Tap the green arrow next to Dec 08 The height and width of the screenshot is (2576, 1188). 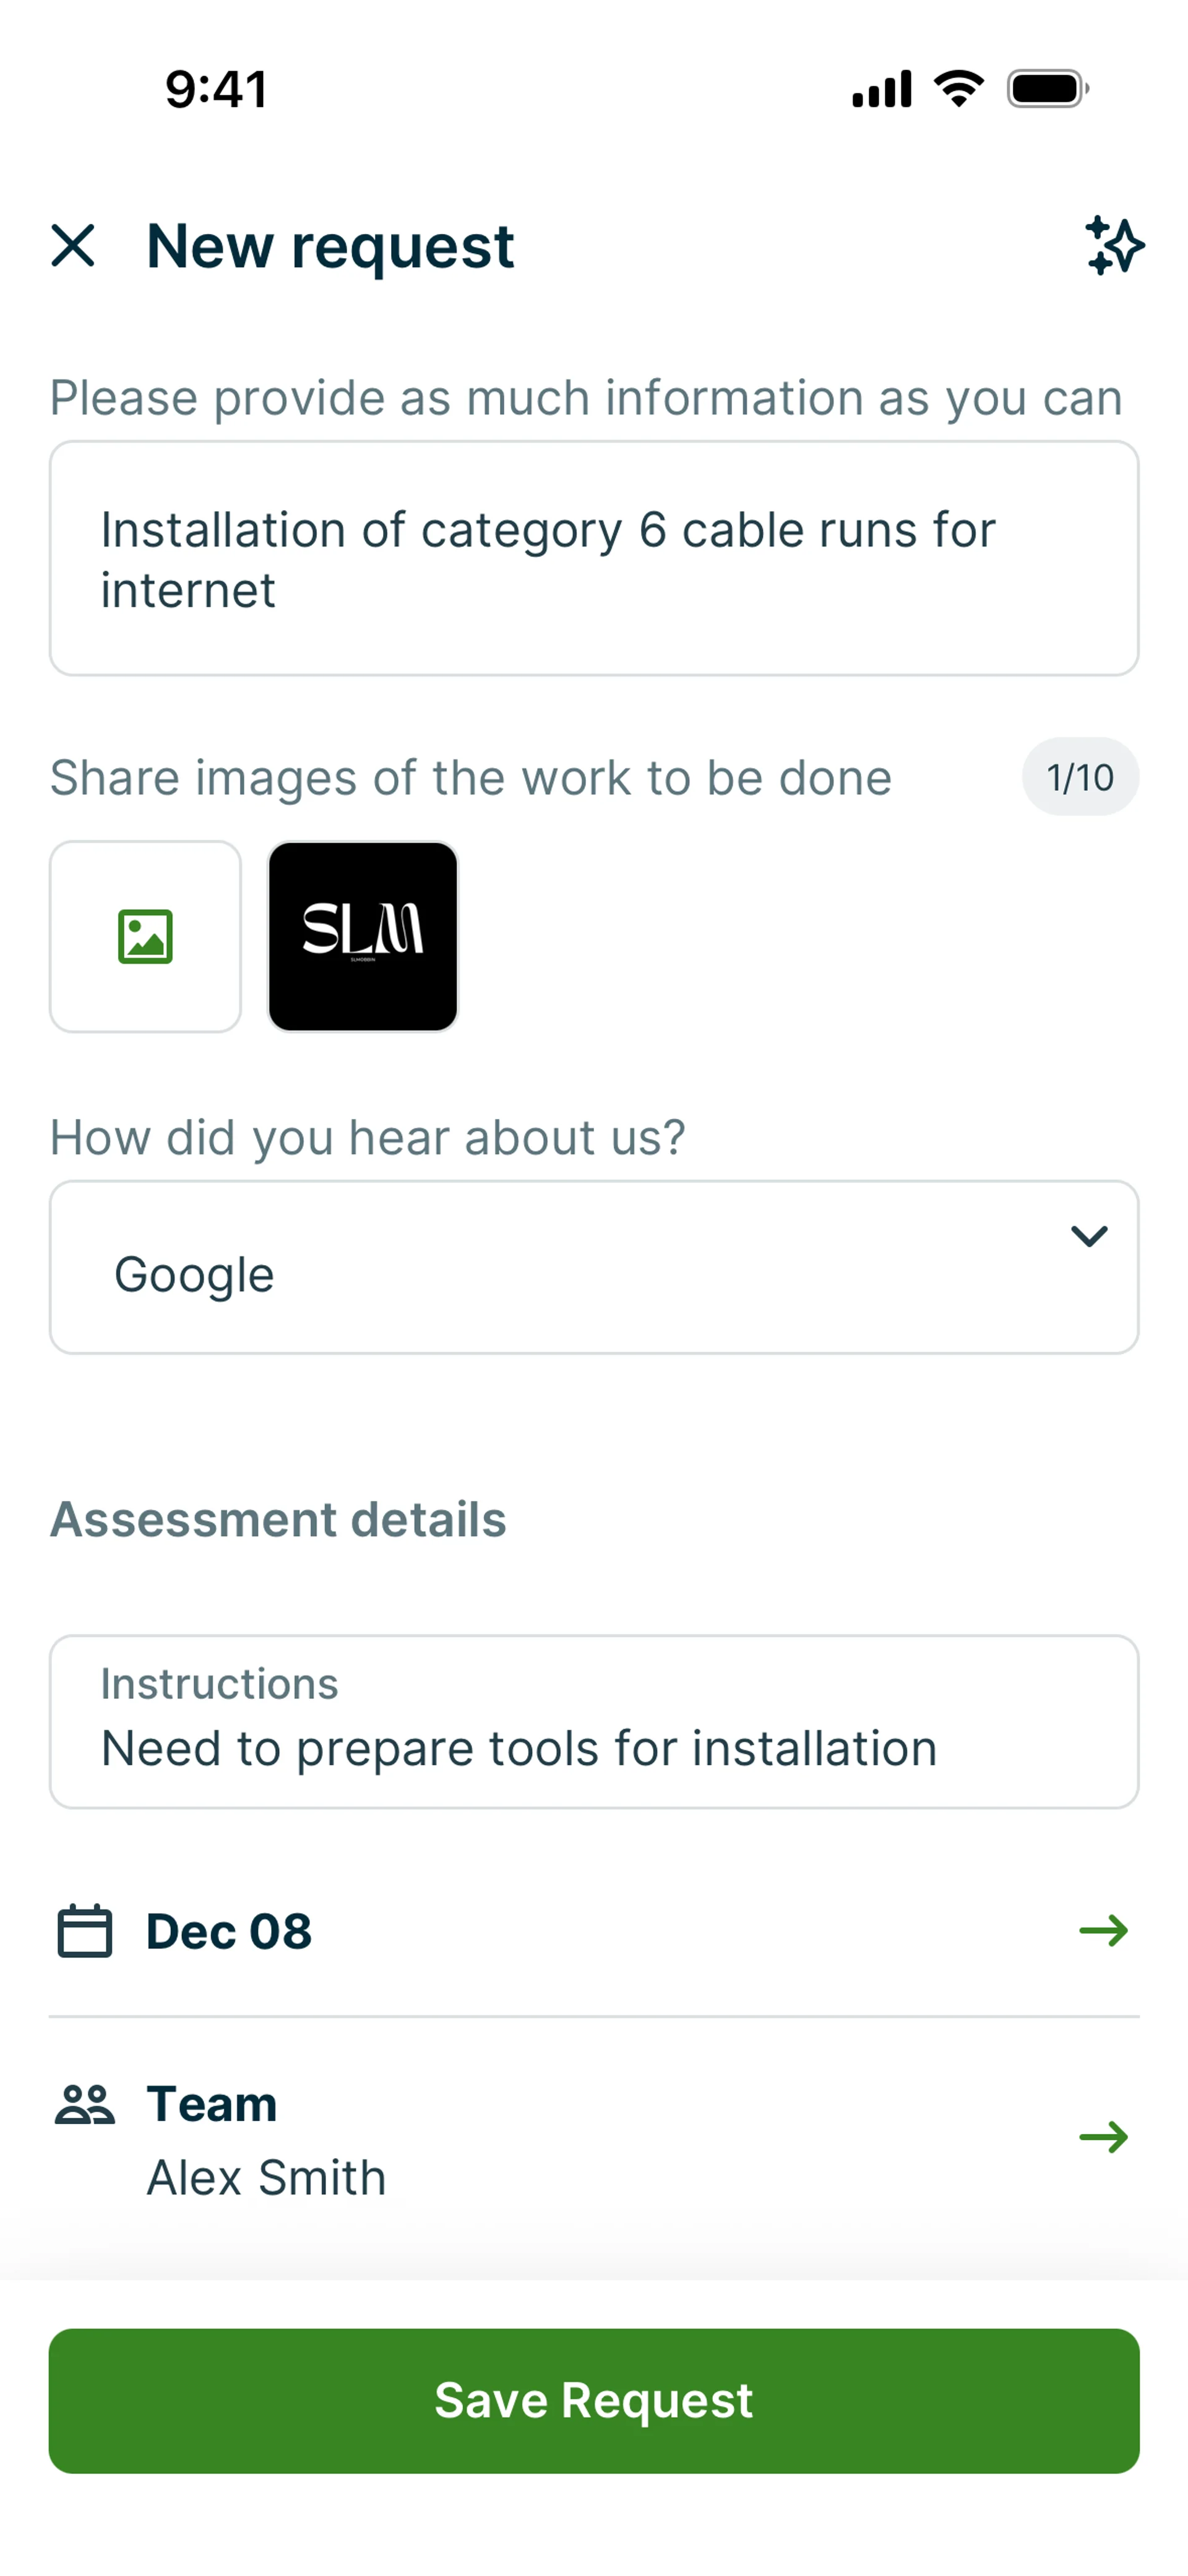coord(1103,1930)
